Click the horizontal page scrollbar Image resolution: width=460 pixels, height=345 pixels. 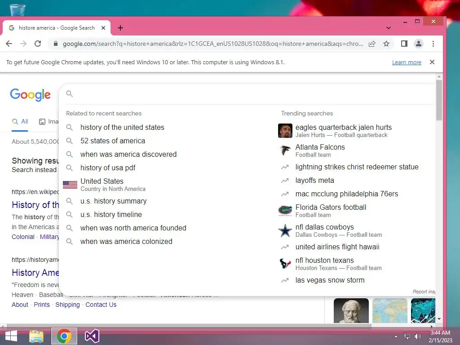pyautogui.click(x=189, y=326)
